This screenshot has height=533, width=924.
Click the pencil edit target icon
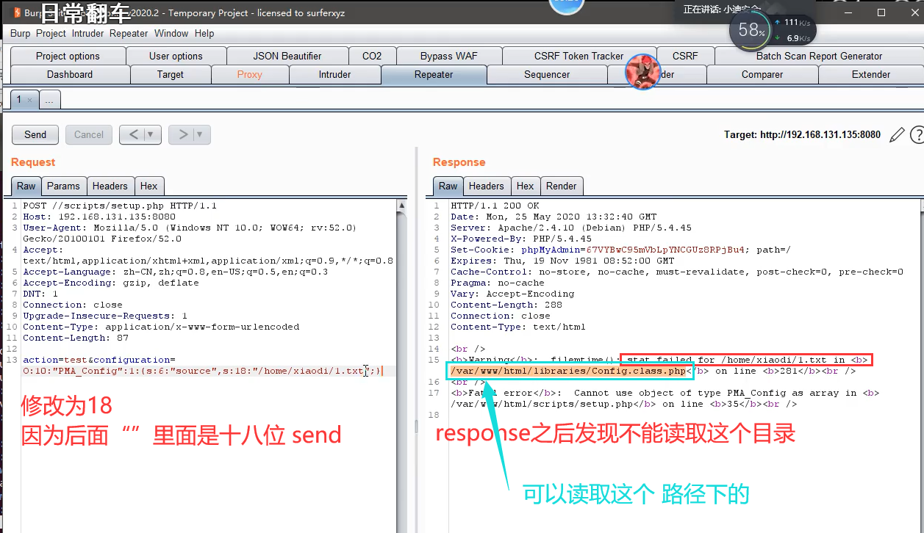pos(897,134)
